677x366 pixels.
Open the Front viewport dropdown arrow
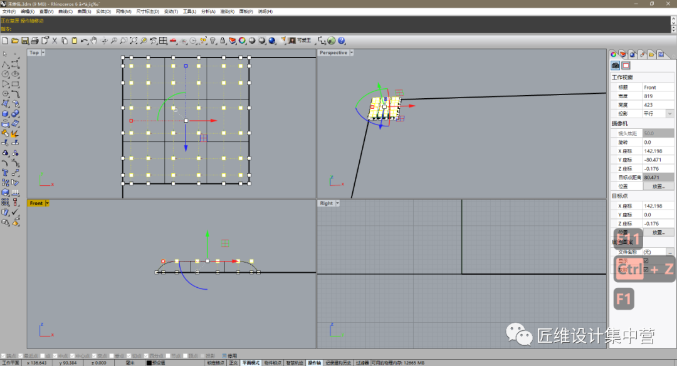[47, 203]
